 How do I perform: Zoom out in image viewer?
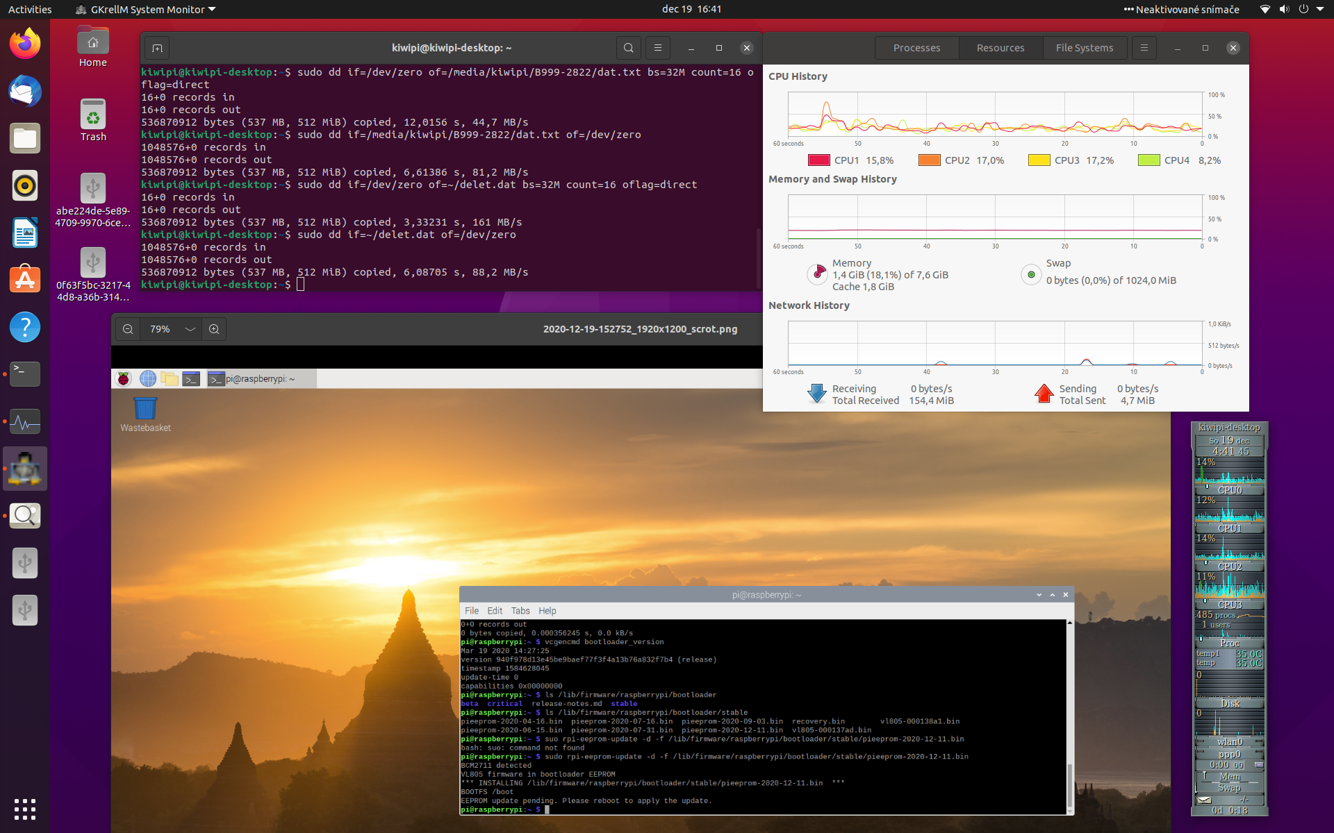tap(128, 329)
